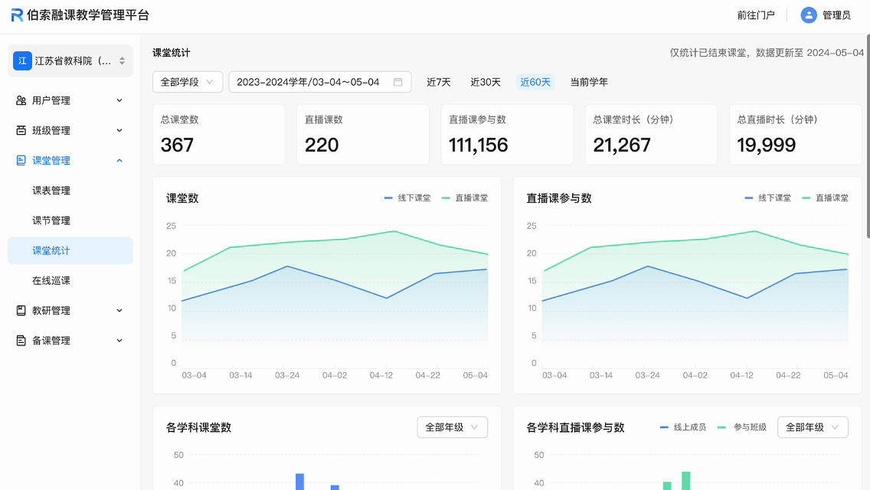870x490 pixels.
Task: Click the 各学科直播课参与数 chart title
Action: pos(575,427)
